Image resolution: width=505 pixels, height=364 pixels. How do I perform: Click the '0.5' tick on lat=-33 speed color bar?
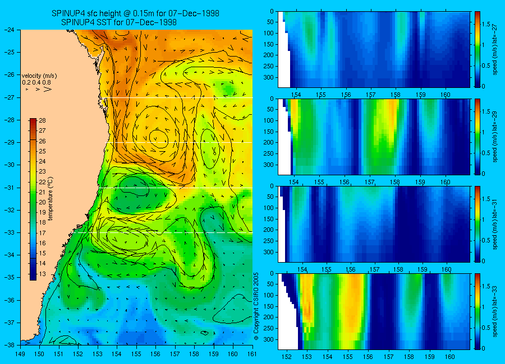[486, 328]
